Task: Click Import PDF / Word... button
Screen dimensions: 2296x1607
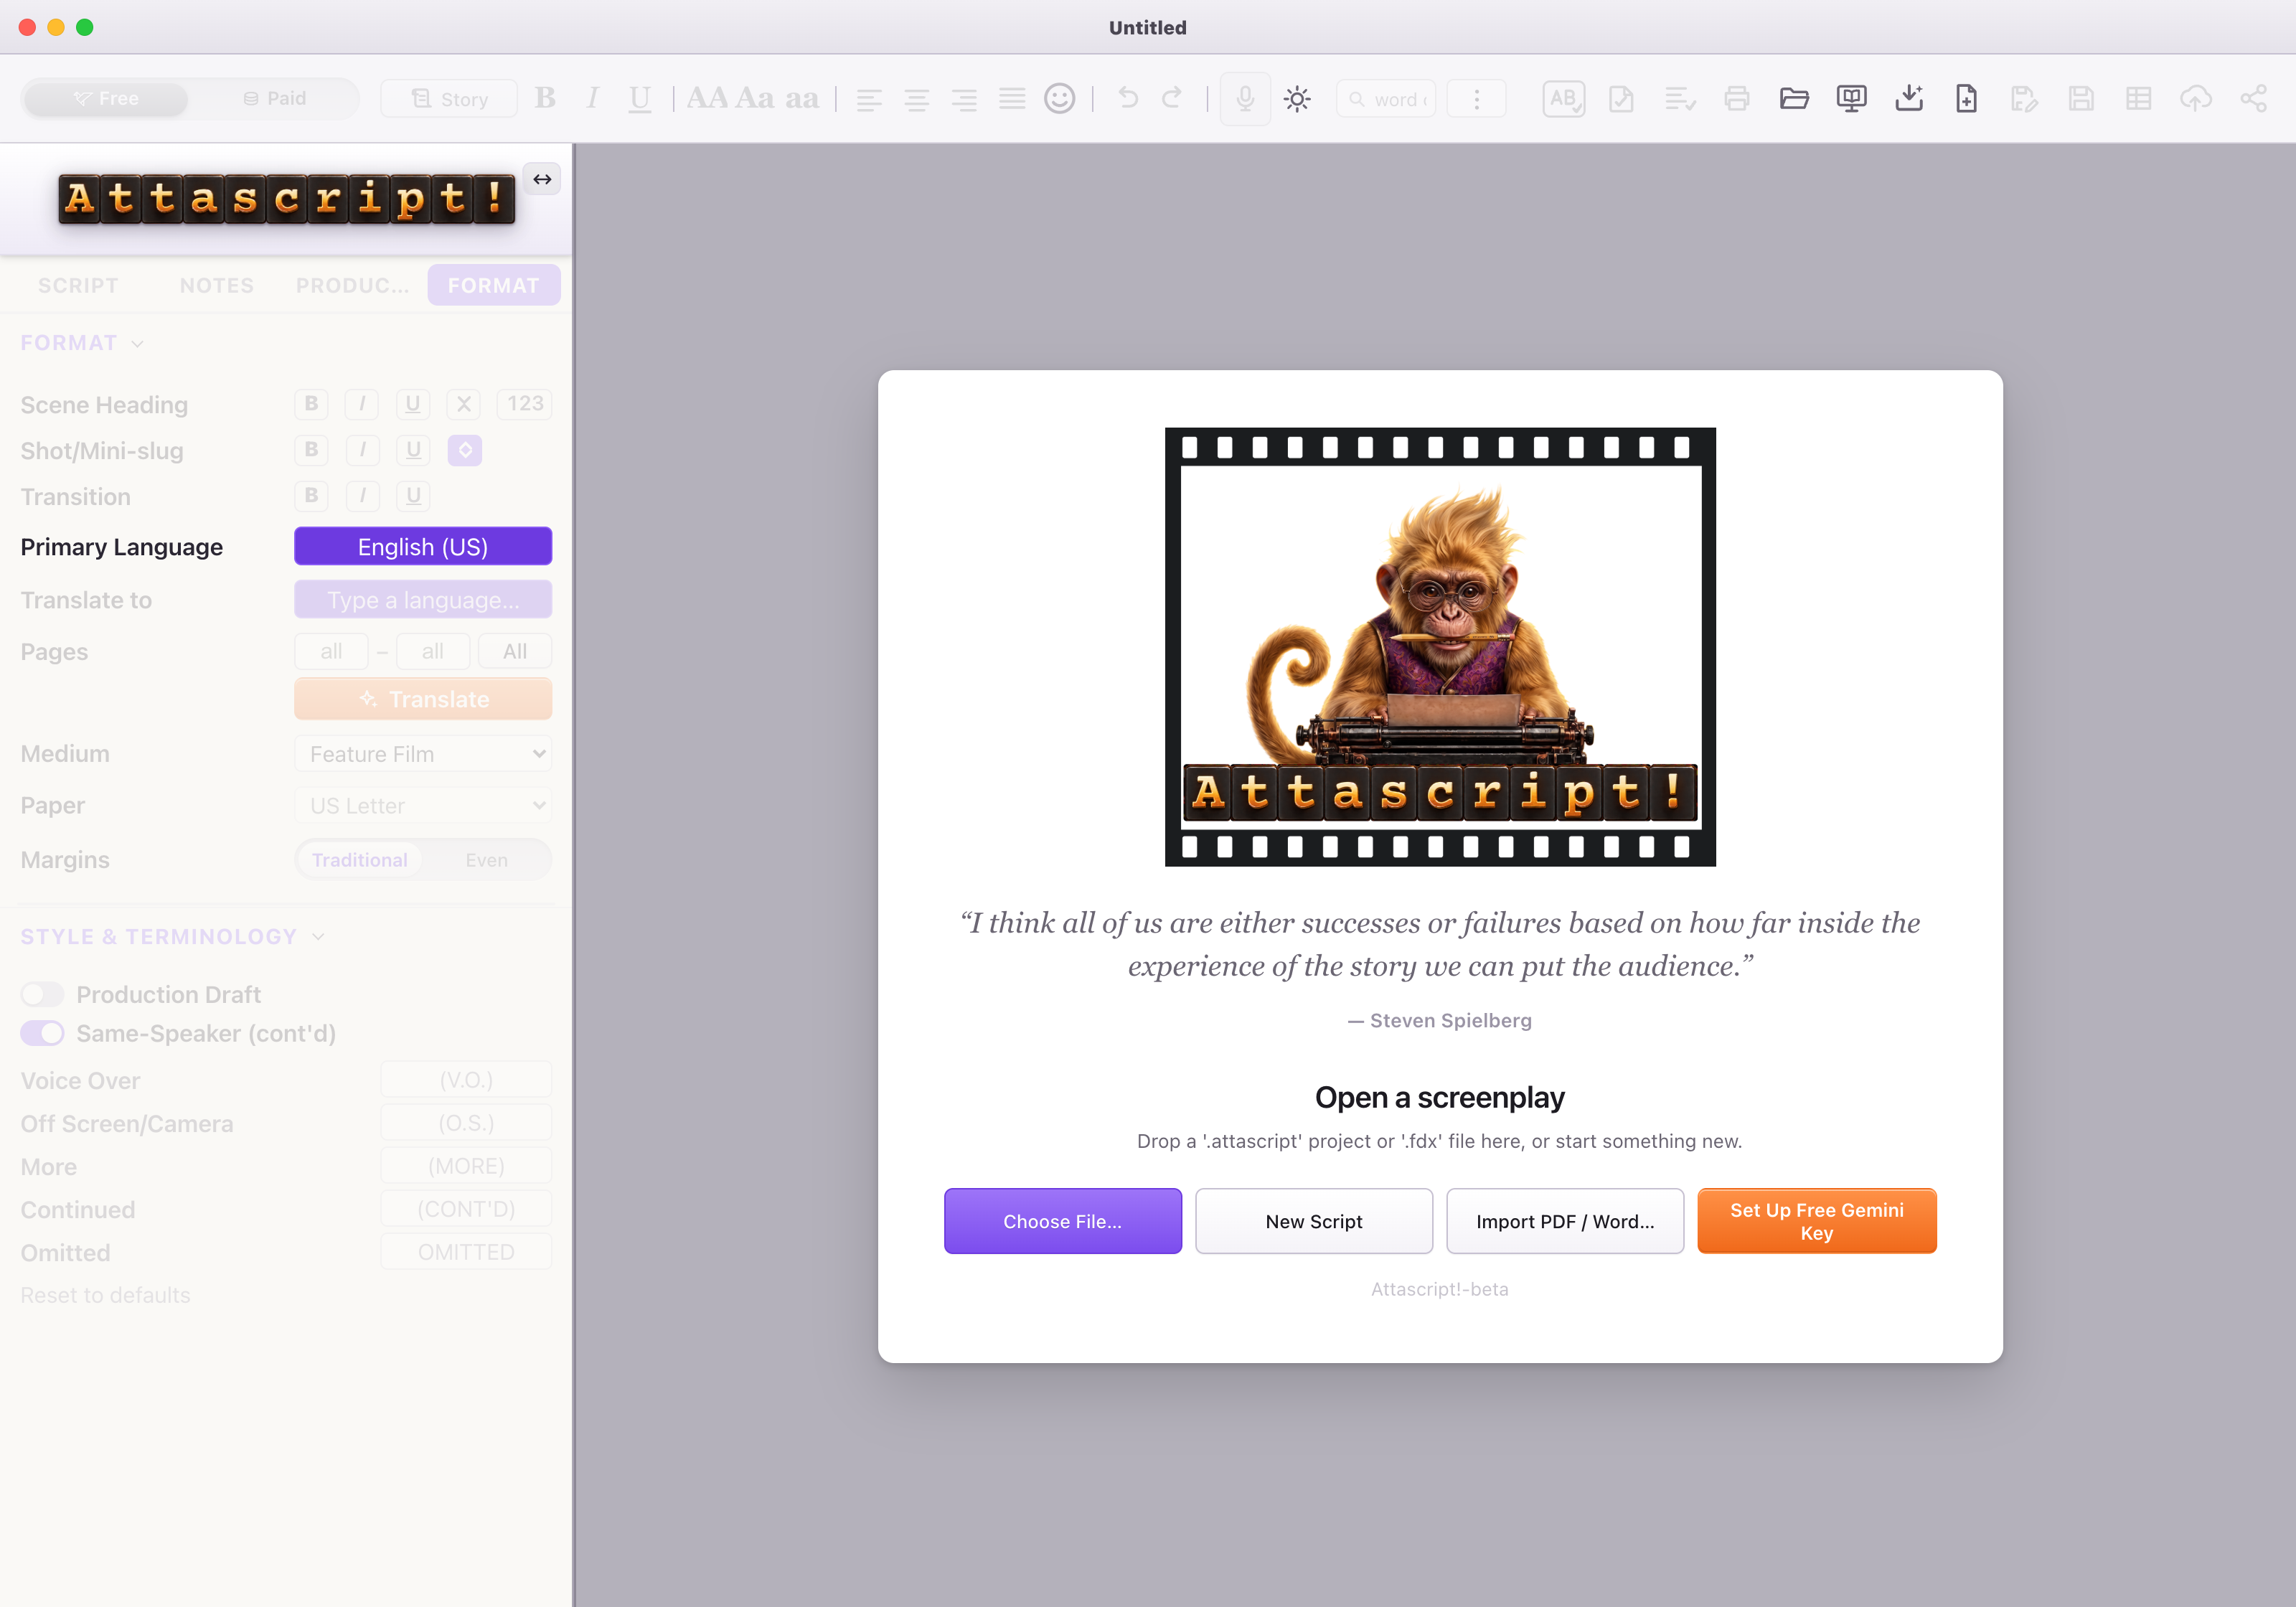Action: click(x=1565, y=1221)
